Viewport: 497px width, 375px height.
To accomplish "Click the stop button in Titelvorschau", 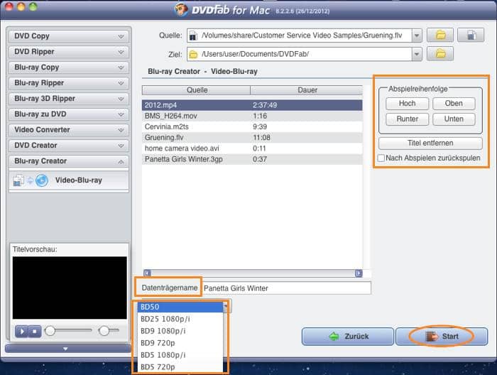I will coord(35,332).
